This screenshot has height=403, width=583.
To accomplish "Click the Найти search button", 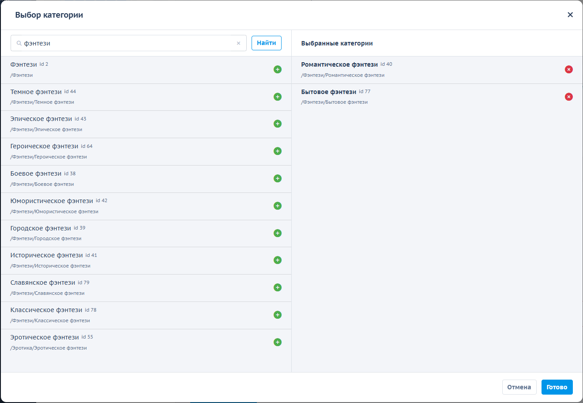I will (x=267, y=43).
